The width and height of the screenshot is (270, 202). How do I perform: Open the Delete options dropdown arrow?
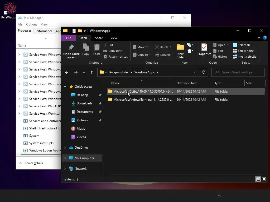(x=171, y=47)
